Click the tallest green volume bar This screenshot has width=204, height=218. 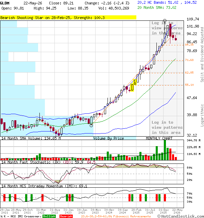click(x=165, y=150)
